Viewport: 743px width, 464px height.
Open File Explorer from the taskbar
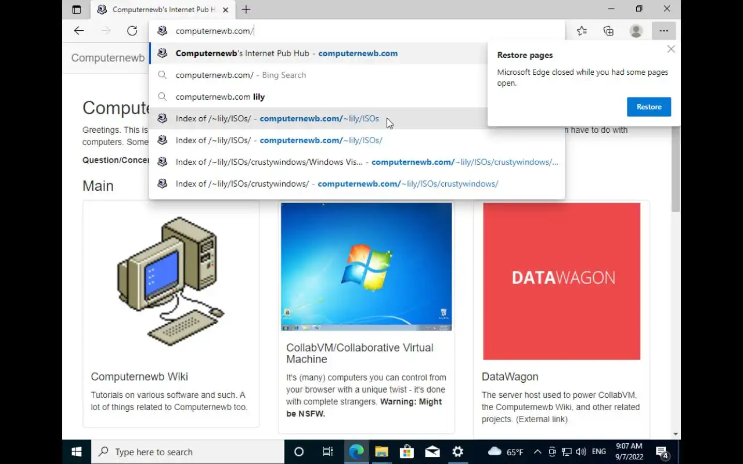pos(381,452)
